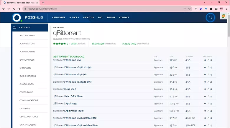Select ANTI MALWARE category
Image resolution: width=230 pixels, height=128 pixels.
(27, 35)
